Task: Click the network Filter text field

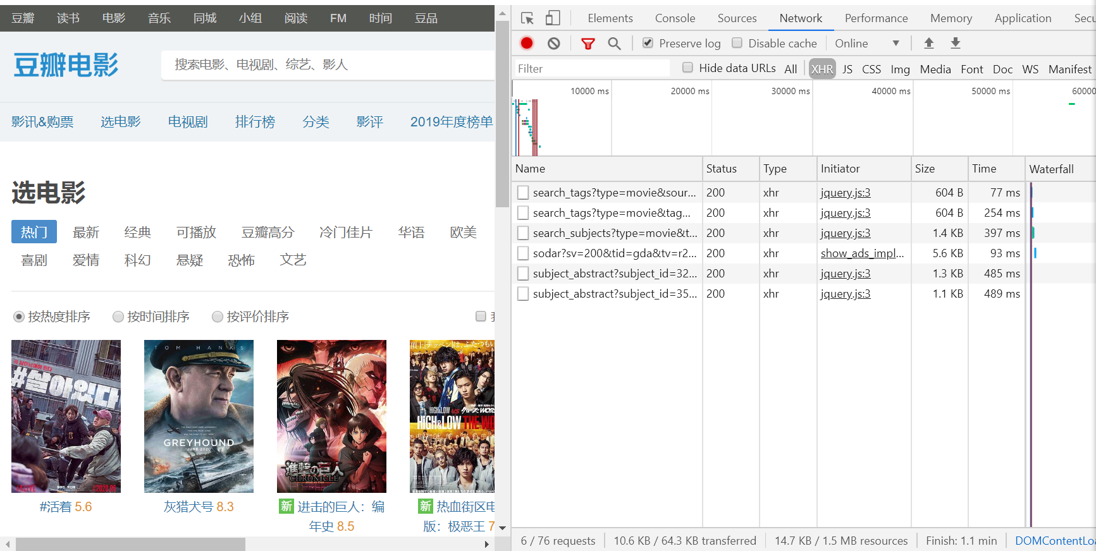Action: (x=593, y=68)
